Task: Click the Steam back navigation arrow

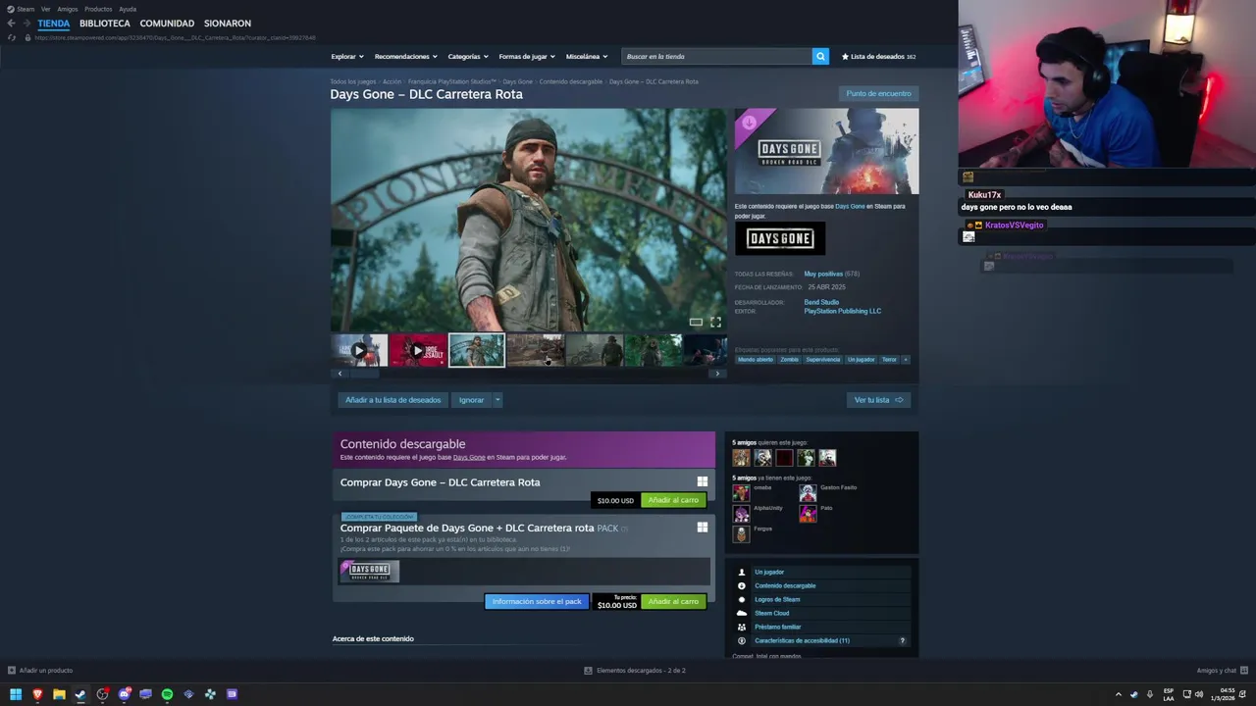Action: point(11,24)
